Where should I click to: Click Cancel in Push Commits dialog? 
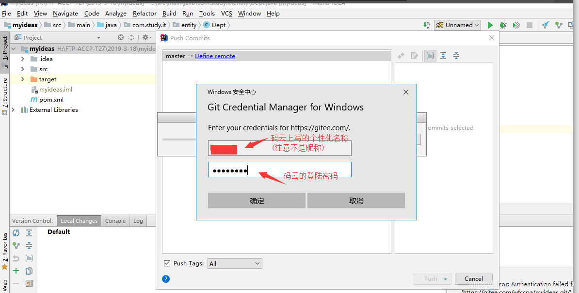pos(474,279)
